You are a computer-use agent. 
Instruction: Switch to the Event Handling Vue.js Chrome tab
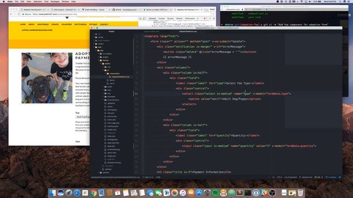pyautogui.click(x=95, y=10)
